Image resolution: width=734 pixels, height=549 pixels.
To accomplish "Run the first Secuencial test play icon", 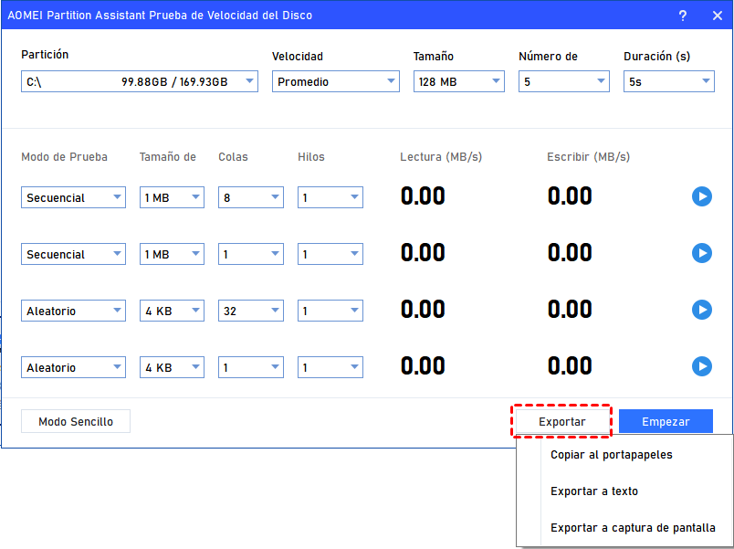I will (x=701, y=196).
